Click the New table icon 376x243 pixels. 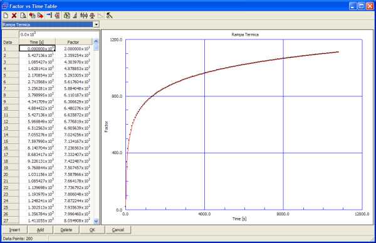click(6, 16)
